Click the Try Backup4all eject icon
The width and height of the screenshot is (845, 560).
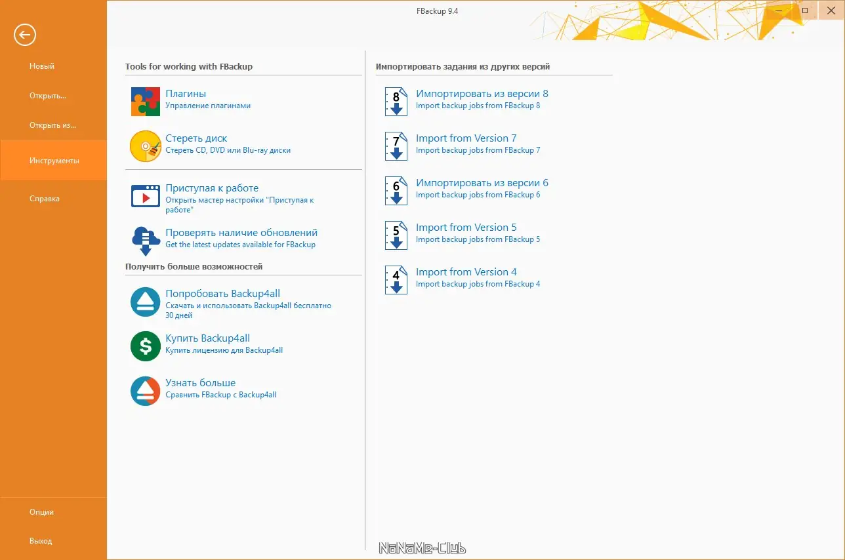(x=146, y=302)
